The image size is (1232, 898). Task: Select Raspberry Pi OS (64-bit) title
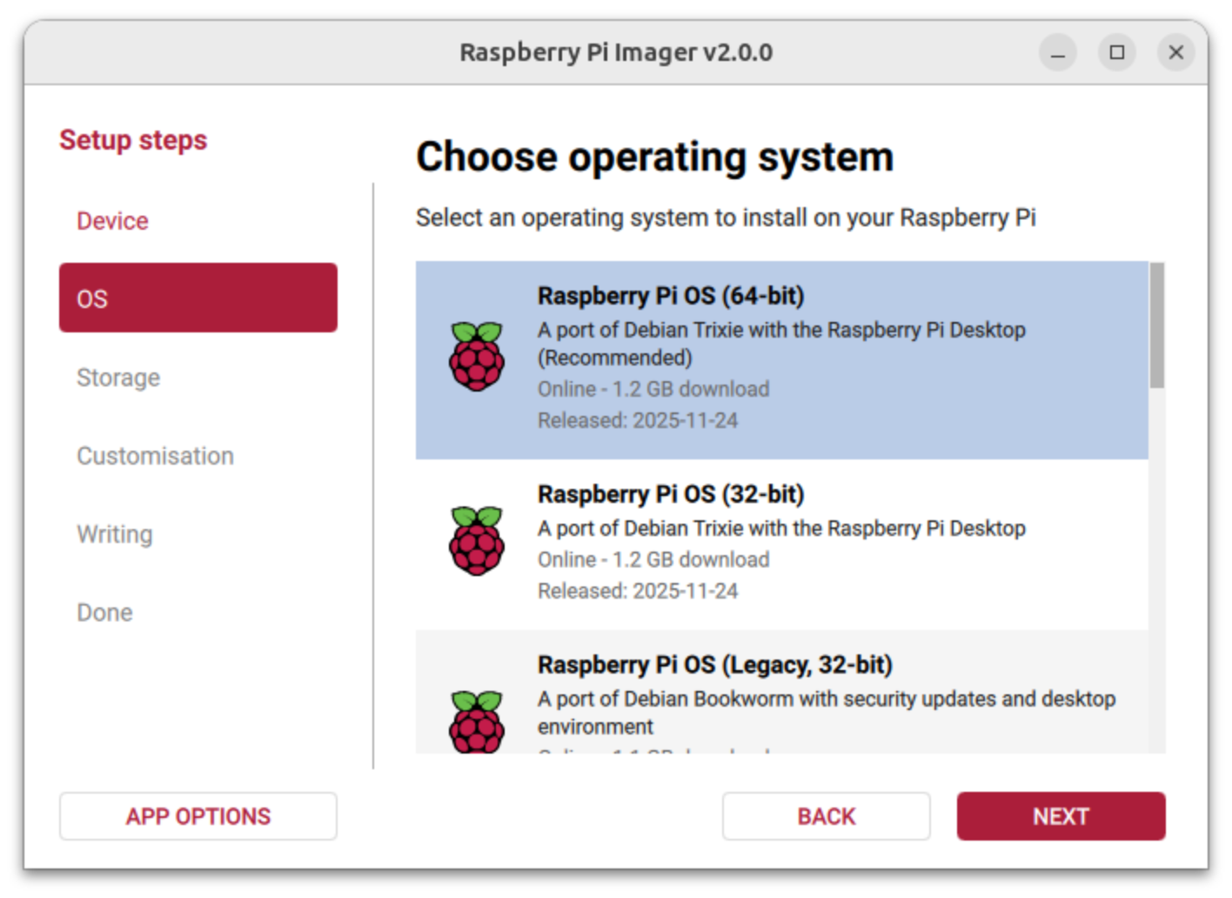(x=670, y=296)
